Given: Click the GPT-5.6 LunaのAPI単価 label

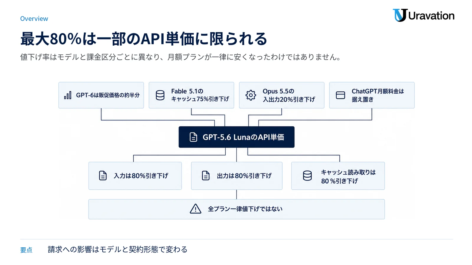Looking at the screenshot, I should click(243, 137).
